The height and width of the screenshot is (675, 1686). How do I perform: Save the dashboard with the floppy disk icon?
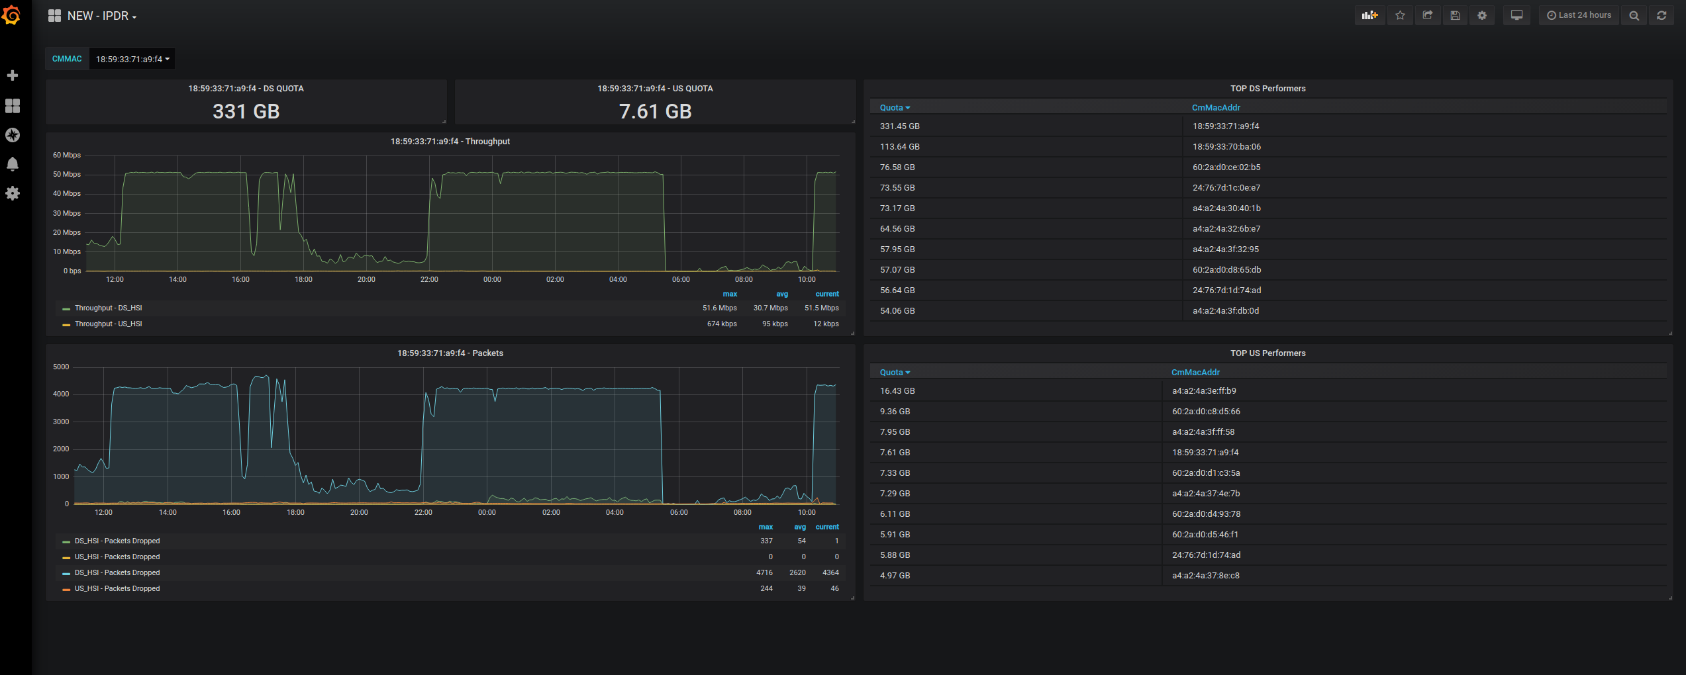1455,15
